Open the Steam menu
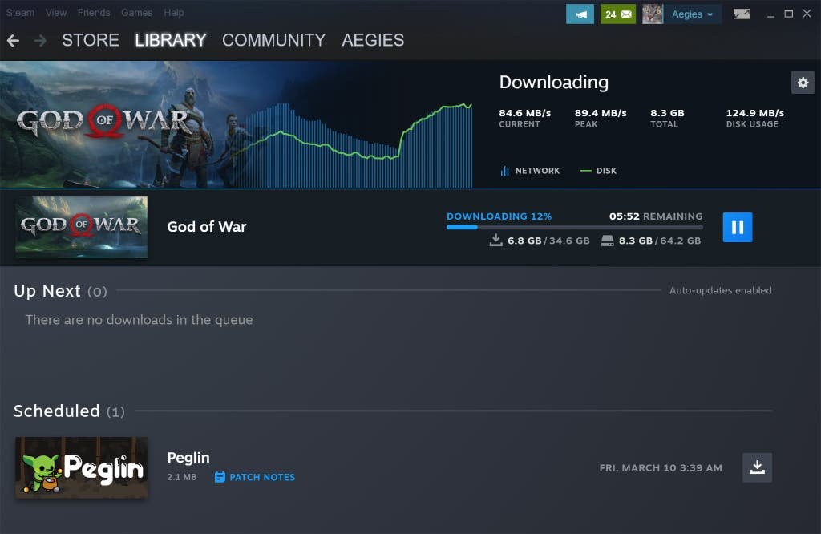 (20, 13)
